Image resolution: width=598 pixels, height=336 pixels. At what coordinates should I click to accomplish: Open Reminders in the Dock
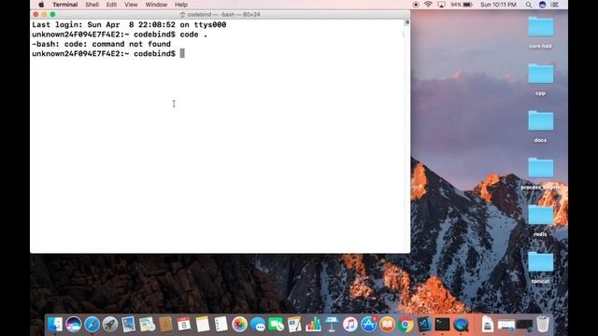[x=221, y=325]
